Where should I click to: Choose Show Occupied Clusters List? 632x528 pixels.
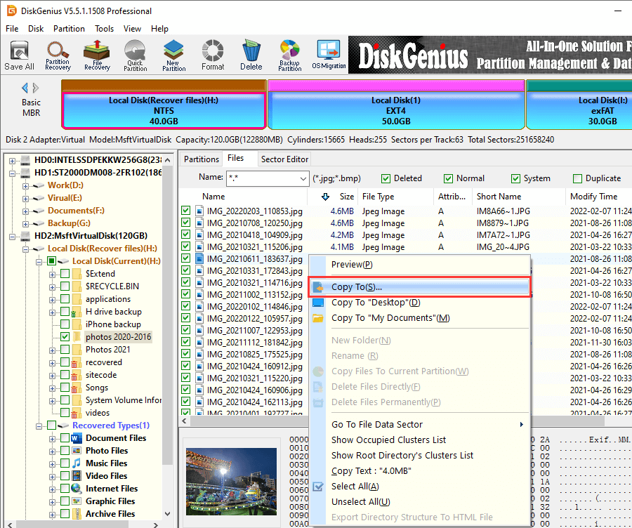point(388,440)
